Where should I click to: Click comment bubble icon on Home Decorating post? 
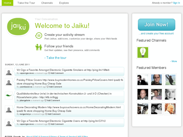click(x=46, y=114)
